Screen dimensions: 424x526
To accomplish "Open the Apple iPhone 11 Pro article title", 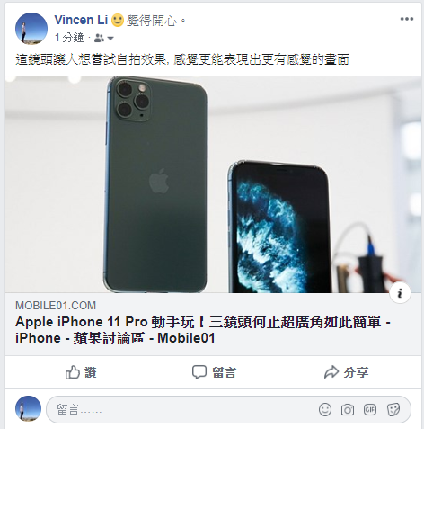I will click(203, 330).
